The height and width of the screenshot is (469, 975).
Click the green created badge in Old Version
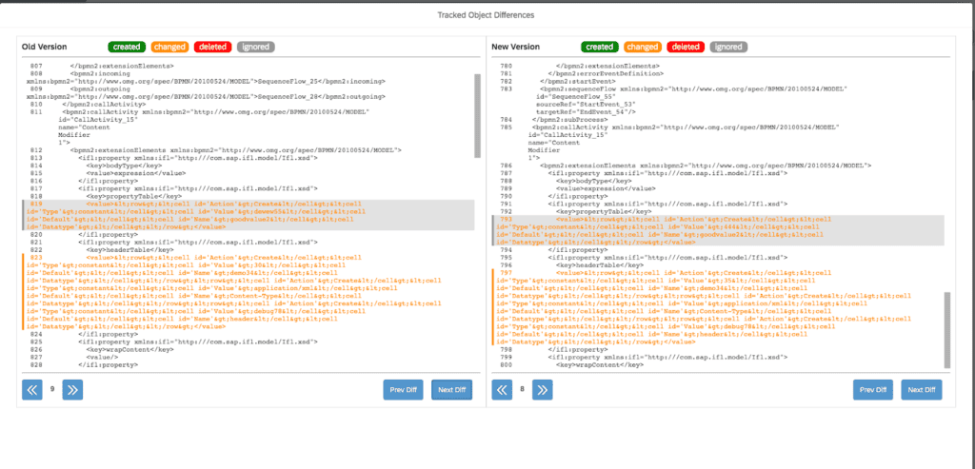pyautogui.click(x=127, y=47)
